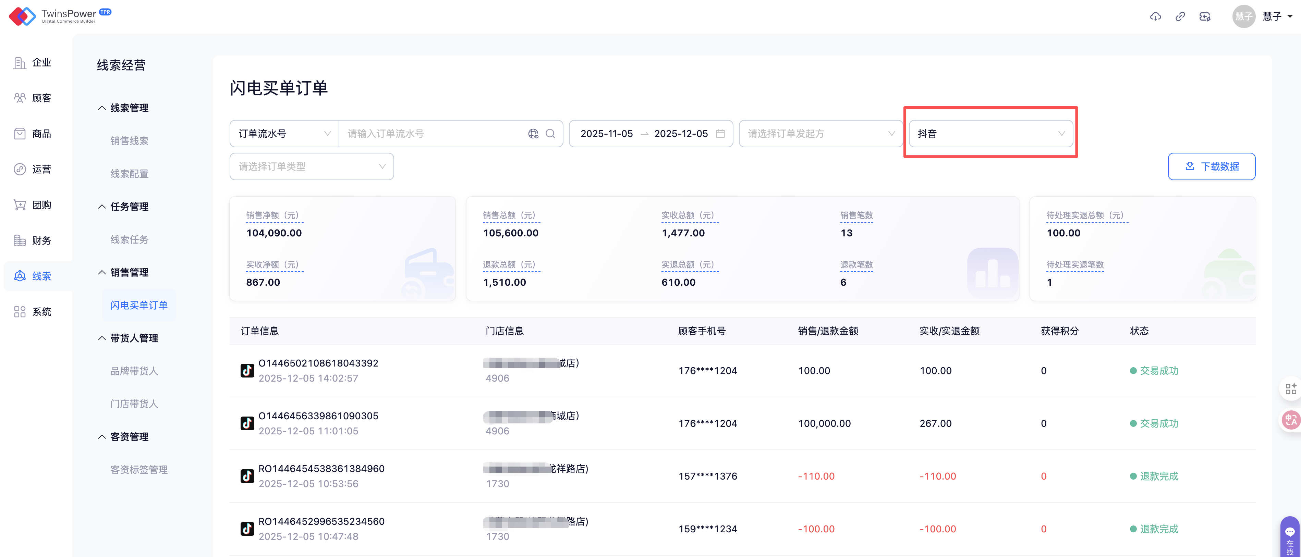1301x557 pixels.
Task: Open the 请选择订单类型 dropdown
Action: tap(311, 166)
